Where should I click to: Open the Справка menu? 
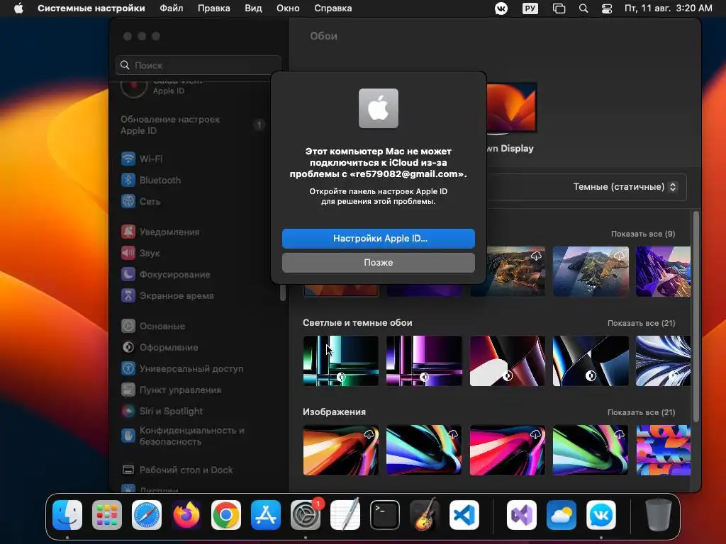click(333, 8)
